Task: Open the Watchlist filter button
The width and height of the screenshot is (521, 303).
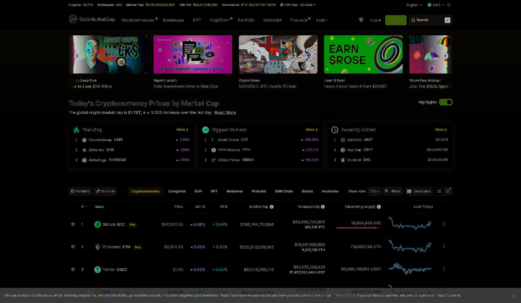Action: pos(80,191)
